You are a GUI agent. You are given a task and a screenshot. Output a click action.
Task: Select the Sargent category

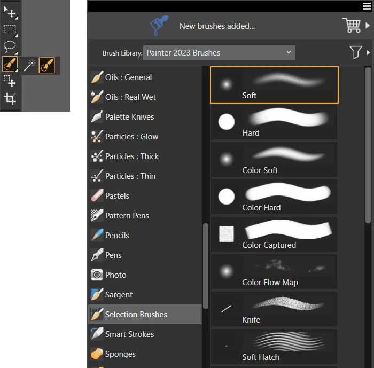click(x=145, y=295)
